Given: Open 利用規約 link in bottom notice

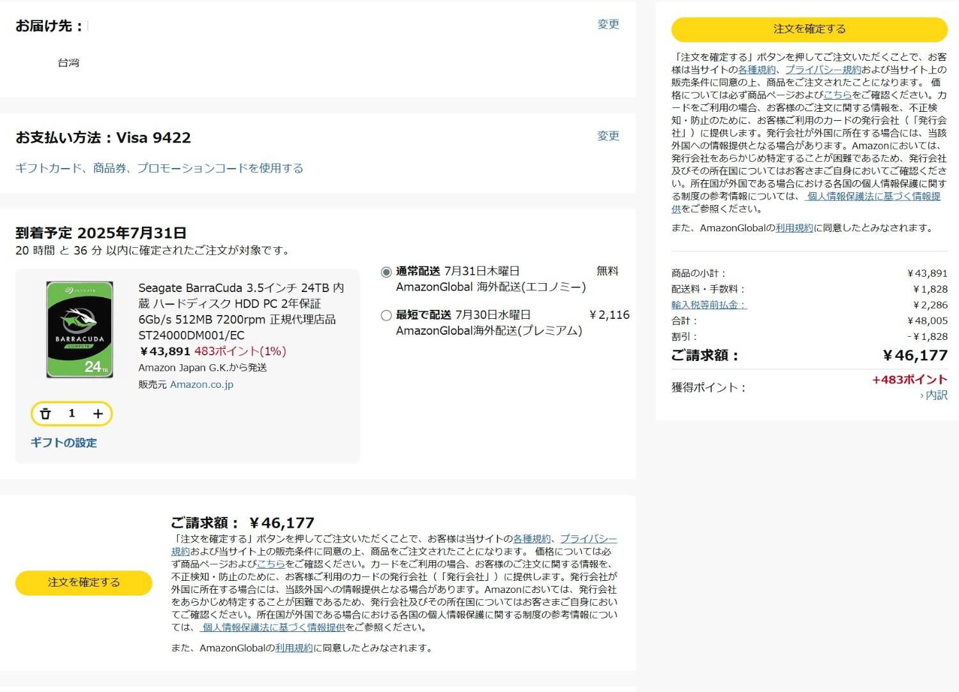Looking at the screenshot, I should click(x=294, y=647).
